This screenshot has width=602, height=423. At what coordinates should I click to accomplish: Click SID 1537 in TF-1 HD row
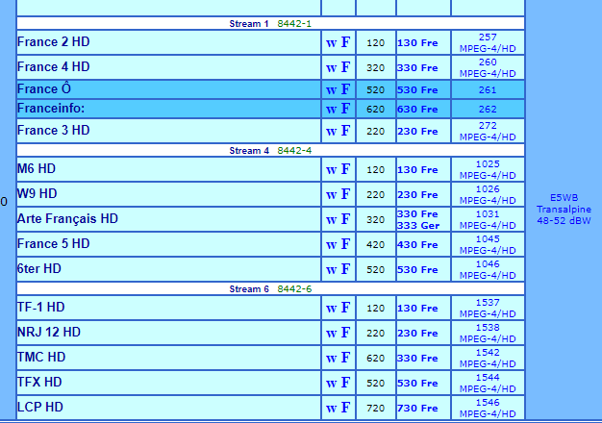click(488, 303)
